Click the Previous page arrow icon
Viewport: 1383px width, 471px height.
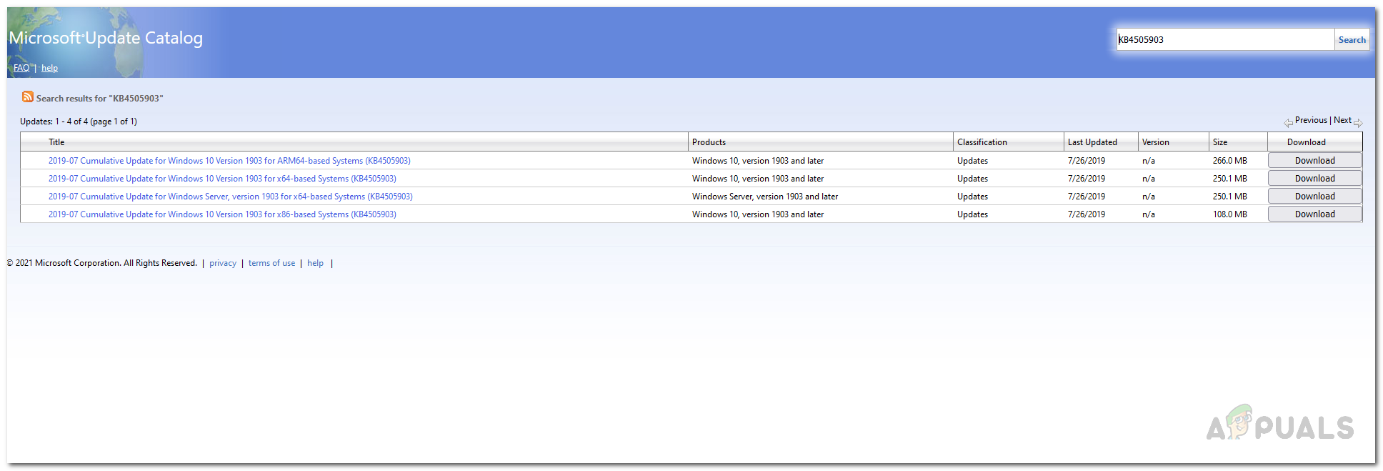tap(1288, 123)
